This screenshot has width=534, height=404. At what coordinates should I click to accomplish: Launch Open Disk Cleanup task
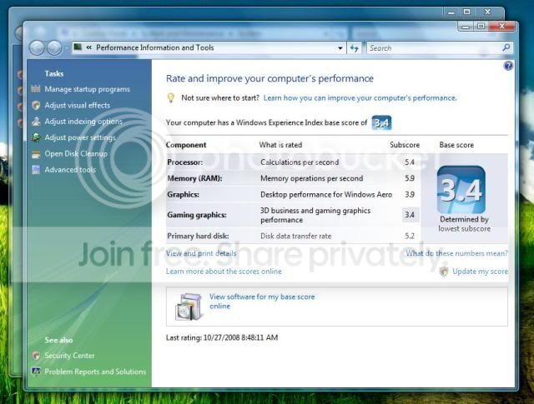point(76,154)
